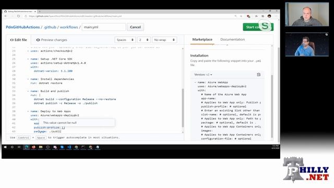Screen dimensions: 334x188
Task: Open the red browser extension icon
Action: [x=248, y=16]
